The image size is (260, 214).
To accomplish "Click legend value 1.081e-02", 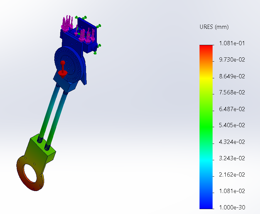I will (x=232, y=191).
